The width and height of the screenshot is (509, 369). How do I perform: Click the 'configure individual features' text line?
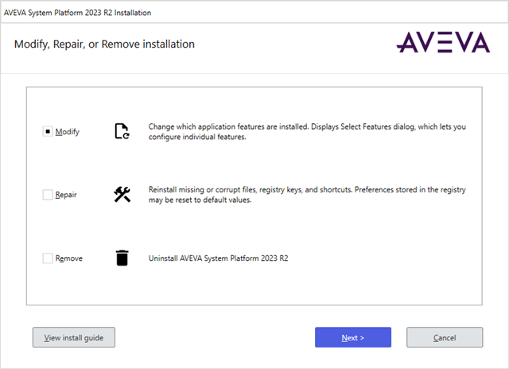coord(197,137)
